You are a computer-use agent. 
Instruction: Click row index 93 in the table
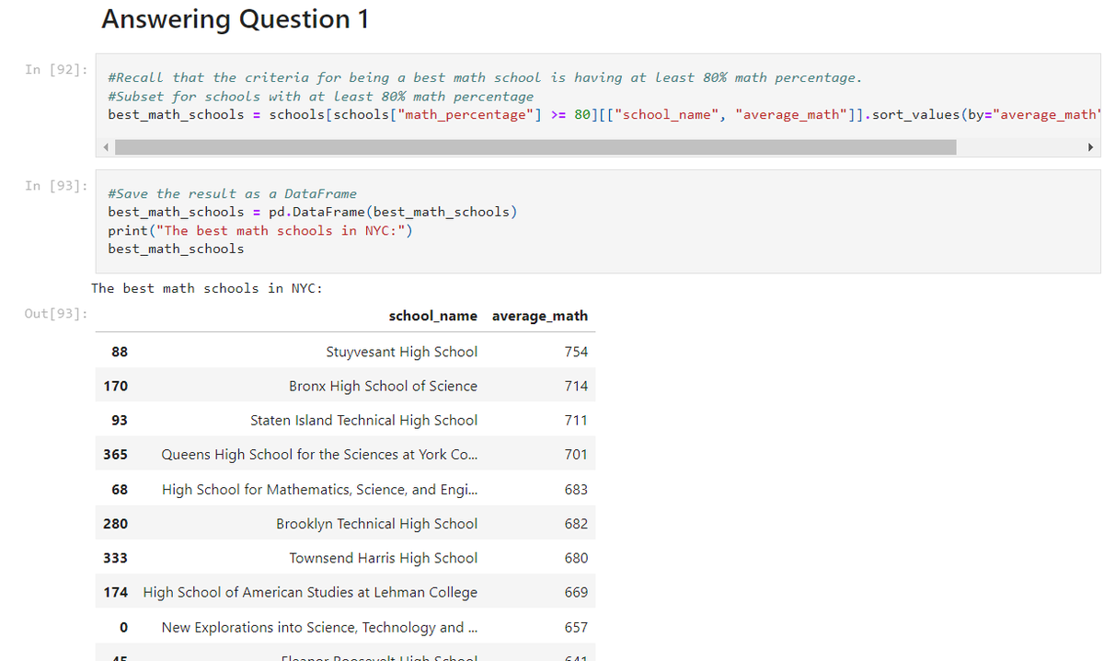coord(120,420)
